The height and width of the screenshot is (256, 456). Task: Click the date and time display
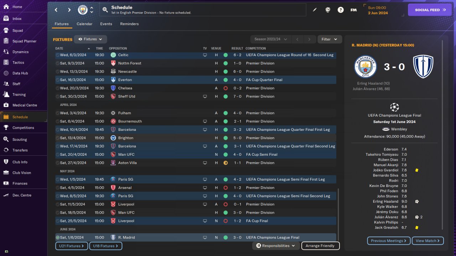coord(383,10)
